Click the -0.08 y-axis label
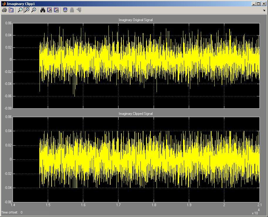Screen dimensions: 268x217 8,108
